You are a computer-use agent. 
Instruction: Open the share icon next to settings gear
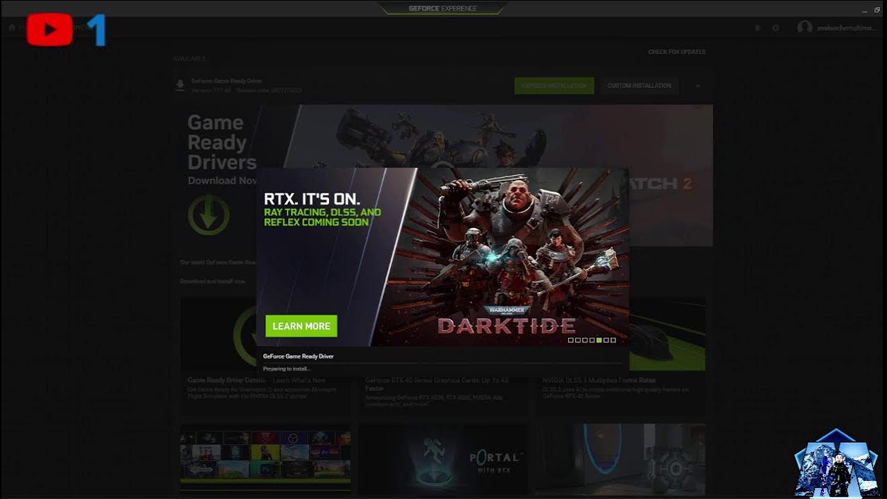coord(757,28)
